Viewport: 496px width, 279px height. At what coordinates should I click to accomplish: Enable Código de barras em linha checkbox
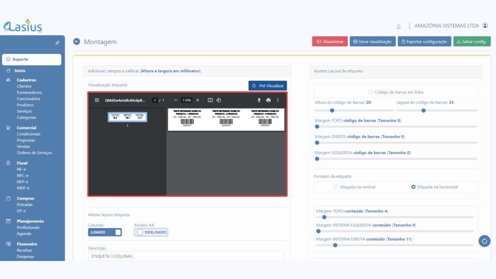click(x=371, y=92)
